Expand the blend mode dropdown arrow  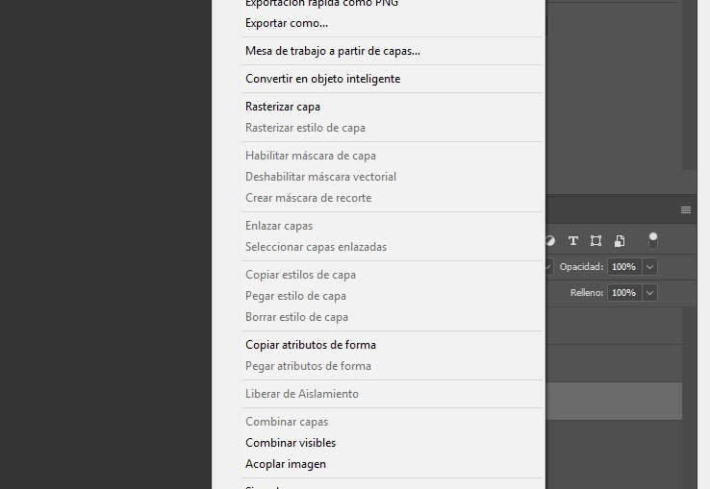(x=548, y=266)
